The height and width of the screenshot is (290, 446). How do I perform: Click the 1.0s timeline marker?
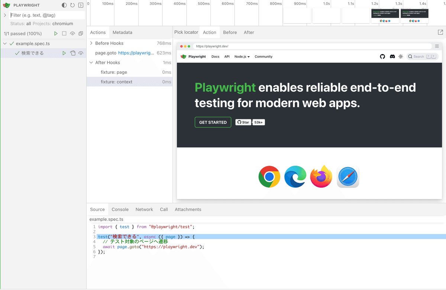pos(326,3)
